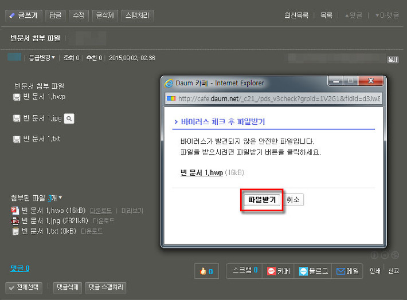Click the 빈문서 첨부 파일 post title
Viewport: 407px width, 300px height.
point(36,38)
